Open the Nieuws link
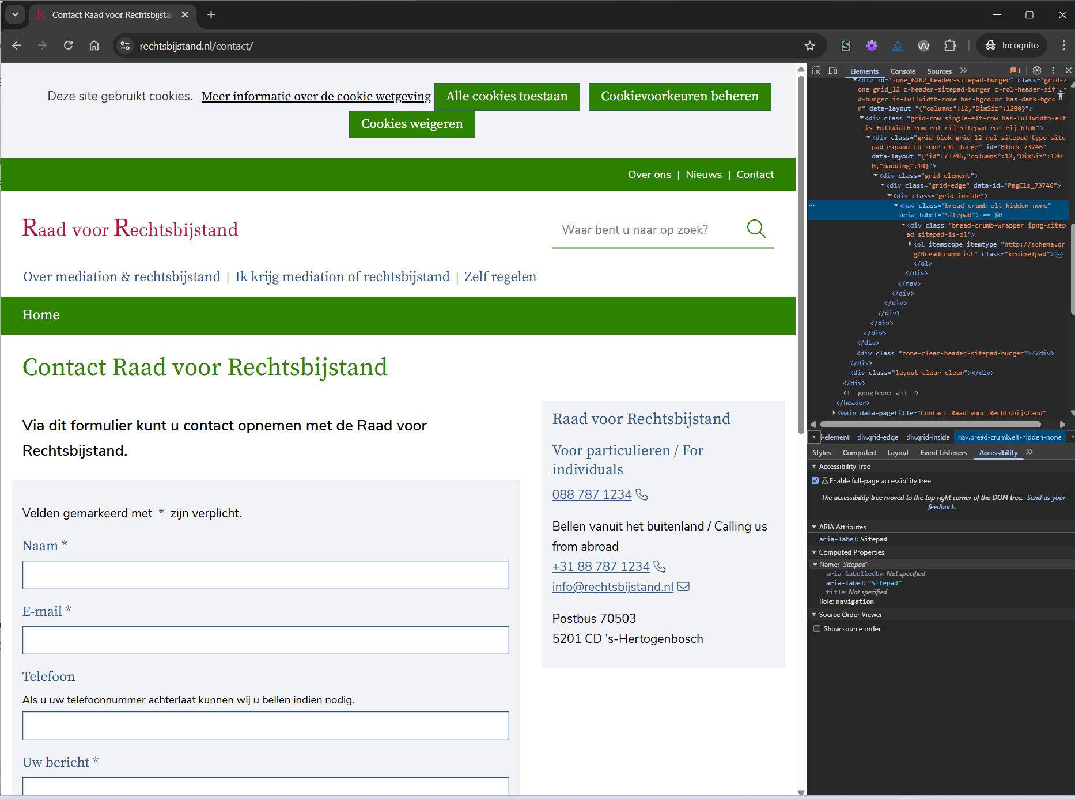 coord(703,175)
